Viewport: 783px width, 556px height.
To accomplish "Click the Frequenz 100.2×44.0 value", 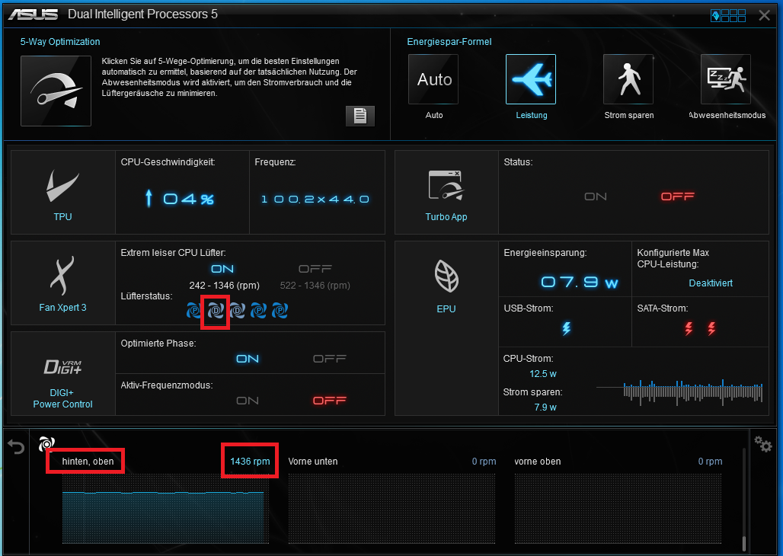I will click(x=315, y=200).
